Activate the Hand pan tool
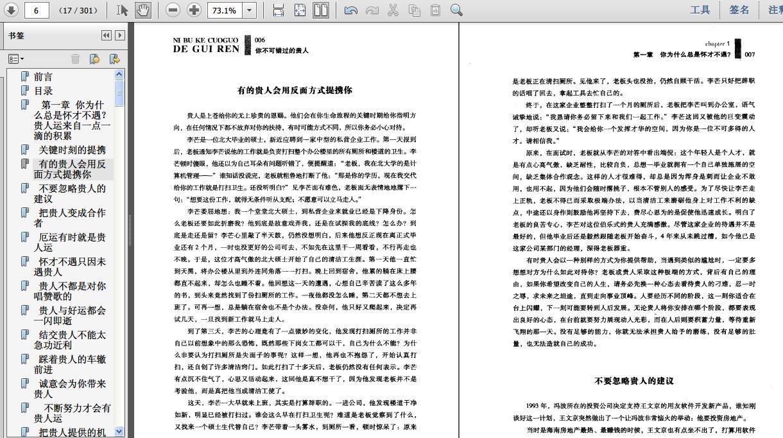The image size is (783, 438). tap(142, 10)
